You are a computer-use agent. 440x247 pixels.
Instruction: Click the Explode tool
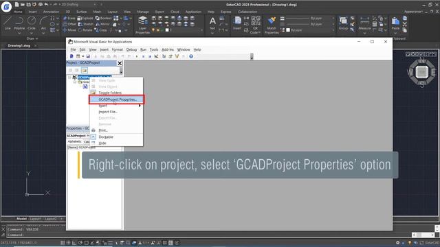[x=85, y=19]
